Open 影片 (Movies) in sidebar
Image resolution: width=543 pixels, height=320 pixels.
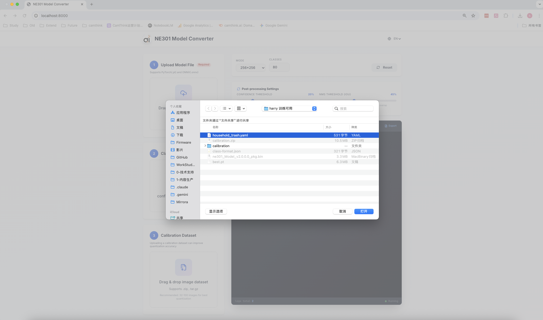point(180,150)
